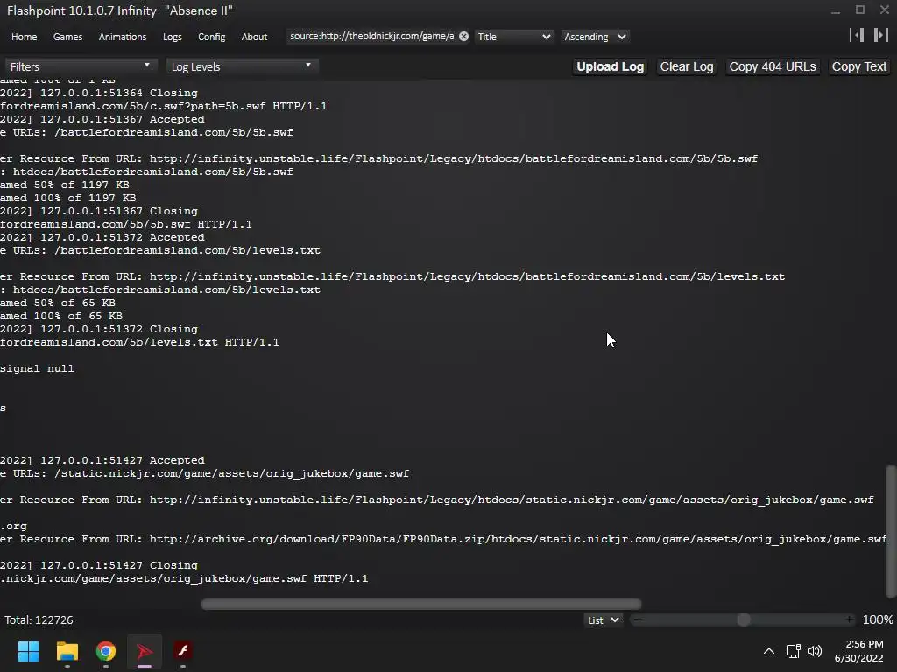Clear the search box text
Viewport: 897px width, 672px height.
[x=464, y=37]
